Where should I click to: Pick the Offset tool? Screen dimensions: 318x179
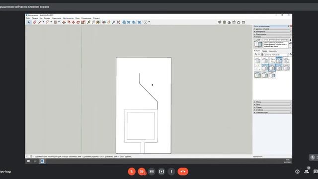(x=69, y=22)
